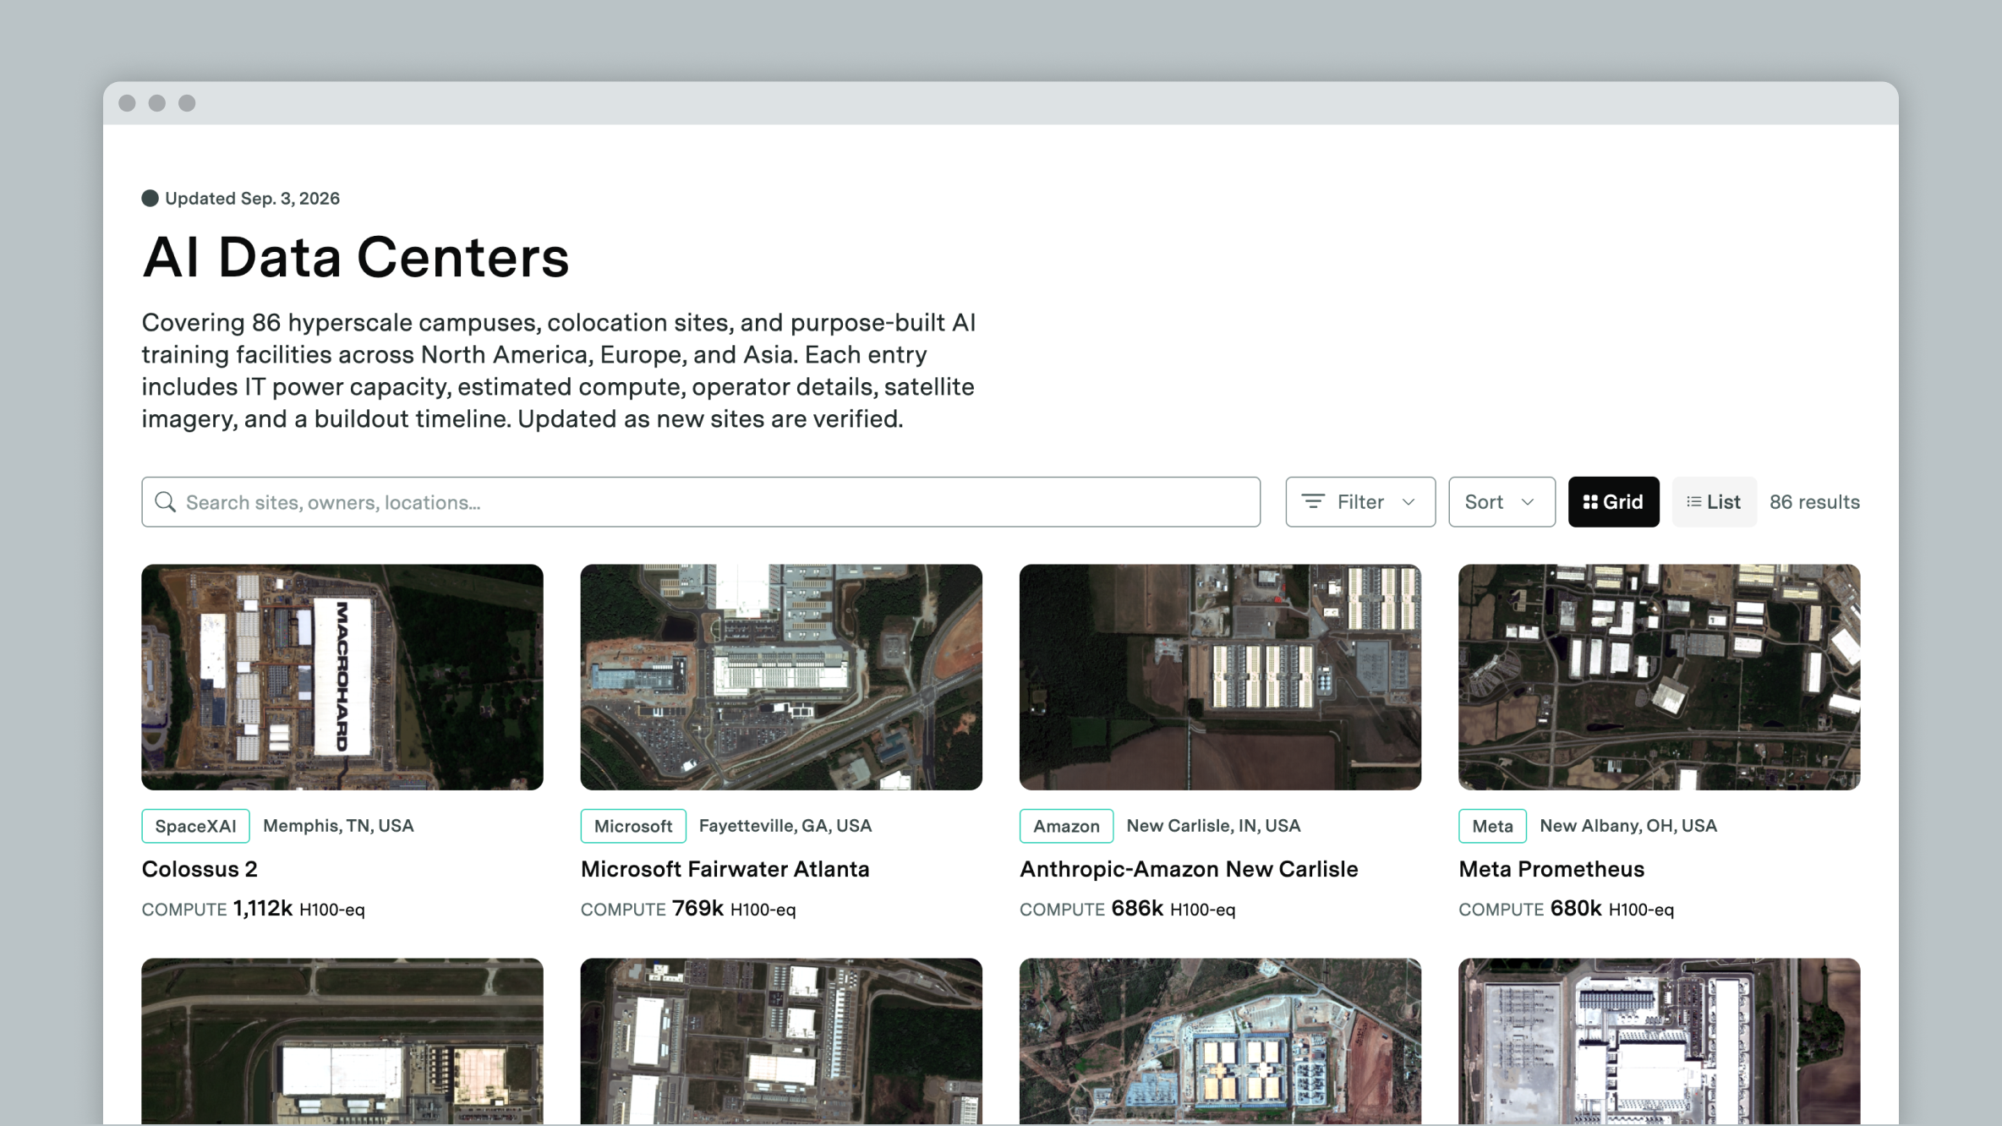Open the Colossus 2 title link

pos(200,869)
